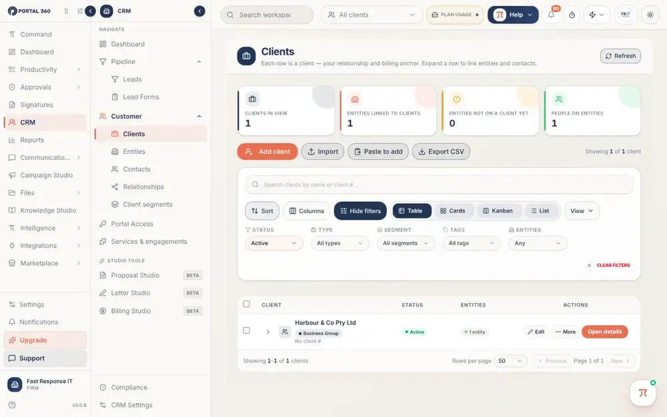This screenshot has width=667, height=417.
Task: Open the notifications bell icon
Action: [551, 15]
